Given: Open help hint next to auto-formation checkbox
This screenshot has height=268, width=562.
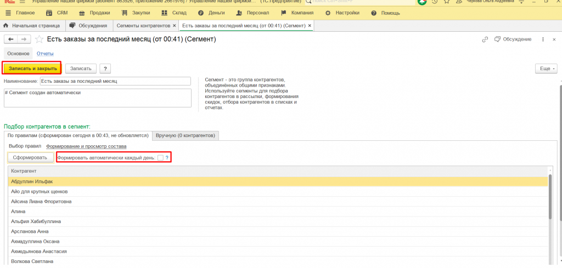Looking at the screenshot, I should click(x=167, y=157).
